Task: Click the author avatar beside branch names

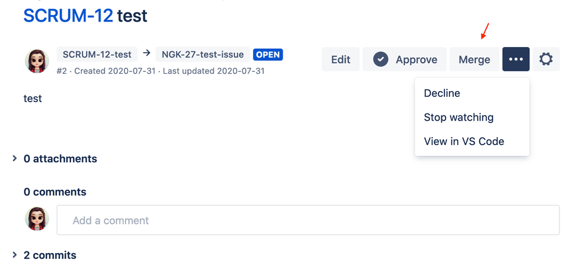Action: click(x=37, y=61)
